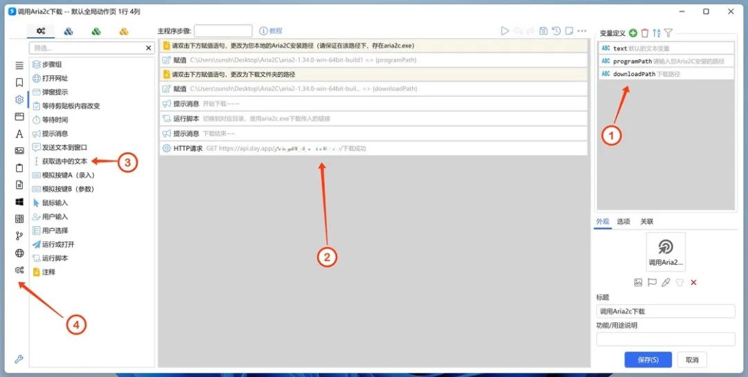The width and height of the screenshot is (748, 377).
Task: Open the image category icon in sidebar
Action: (19, 151)
